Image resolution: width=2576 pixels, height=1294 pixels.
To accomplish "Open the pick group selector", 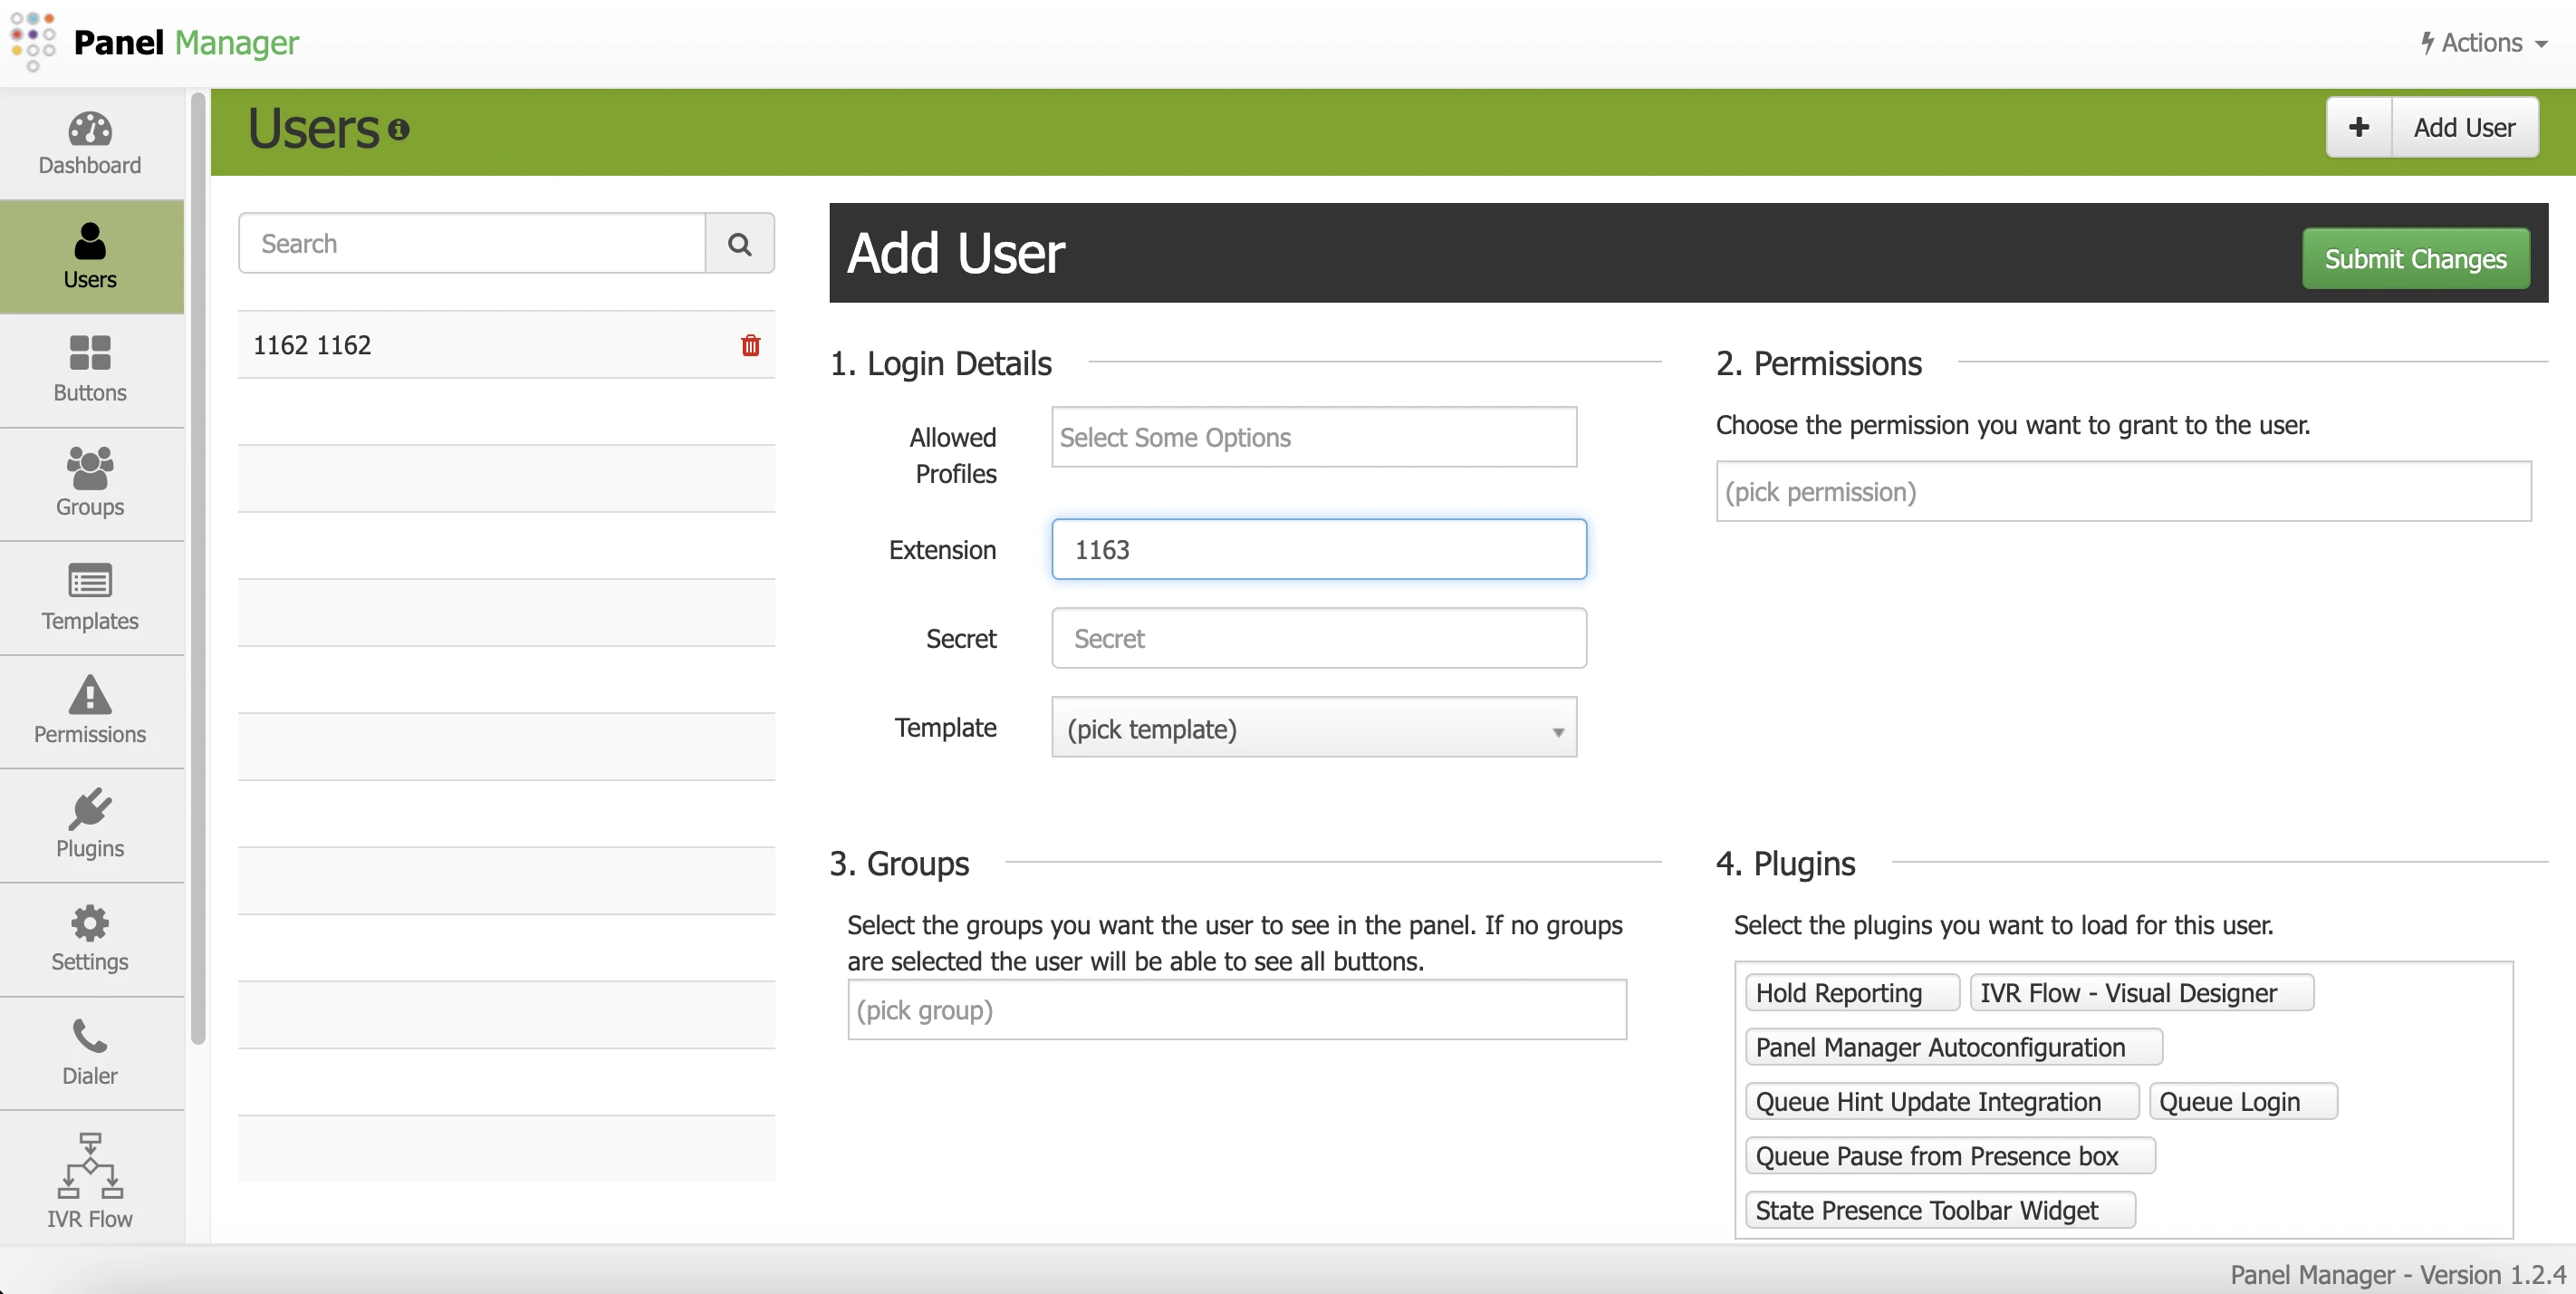I will coord(1237,1009).
